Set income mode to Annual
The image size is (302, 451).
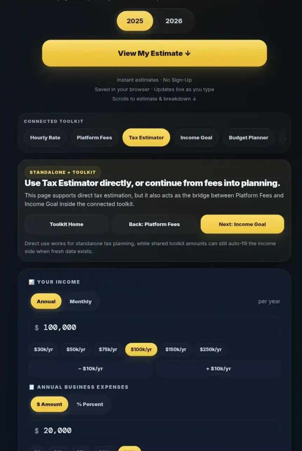(46, 301)
